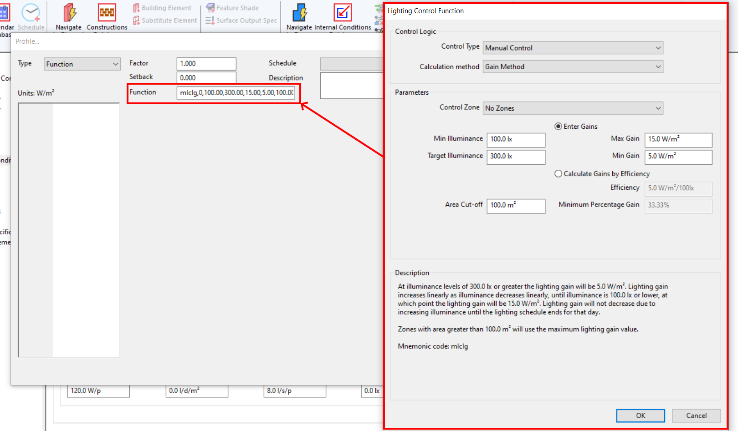Click the Navigate lightning icon before Internal Conditions

pos(299,13)
